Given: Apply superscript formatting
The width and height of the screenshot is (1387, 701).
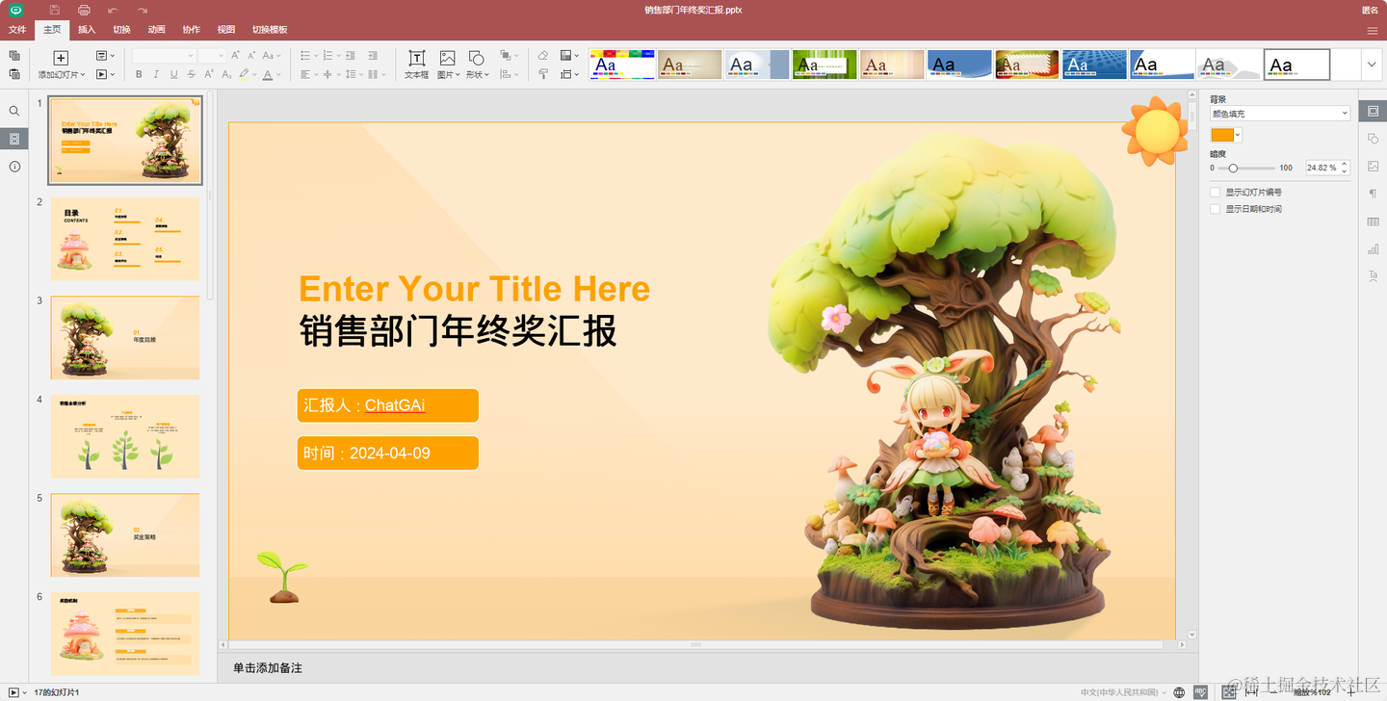Looking at the screenshot, I should click(x=209, y=74).
